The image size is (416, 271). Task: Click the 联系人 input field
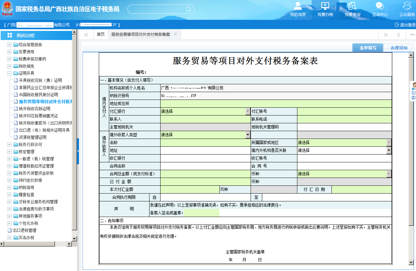tap(205, 119)
